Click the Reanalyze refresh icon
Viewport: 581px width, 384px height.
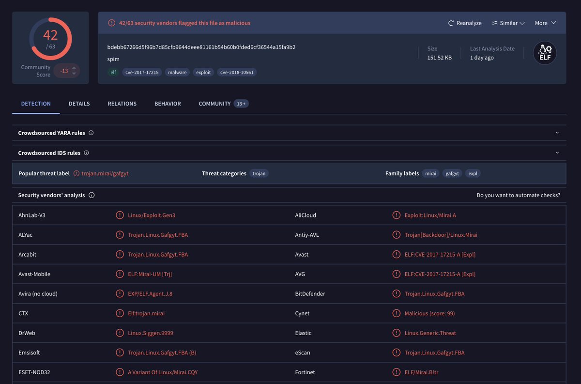(x=451, y=23)
